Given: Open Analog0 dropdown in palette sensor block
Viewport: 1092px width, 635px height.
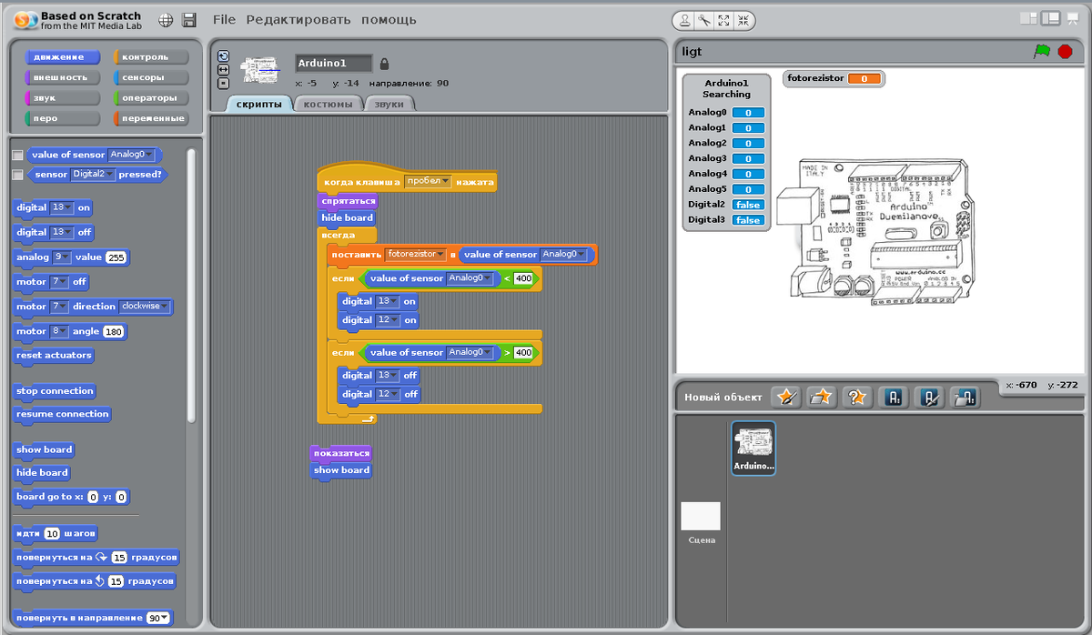Looking at the screenshot, I should click(131, 155).
